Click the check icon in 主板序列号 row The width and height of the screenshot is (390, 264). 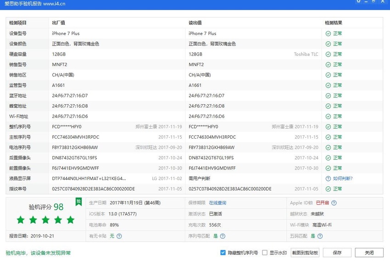click(328, 137)
